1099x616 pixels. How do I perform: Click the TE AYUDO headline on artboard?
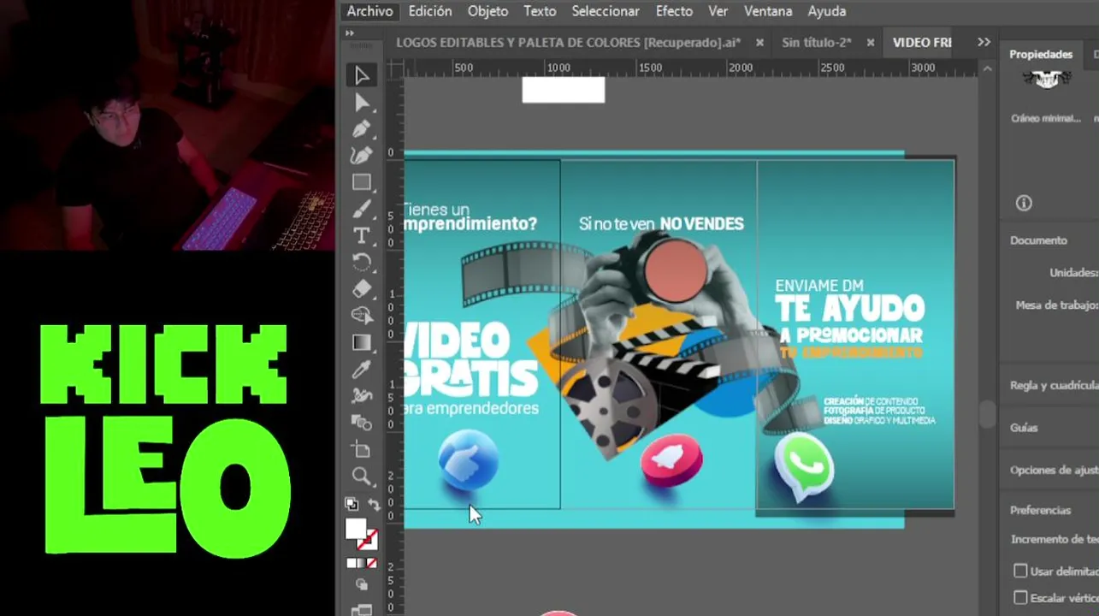(850, 308)
